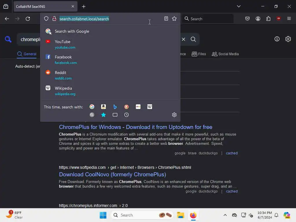Viewport: 296px width, 222px height.
Task: Open the notifications bell in the taskbar
Action: pos(276,215)
